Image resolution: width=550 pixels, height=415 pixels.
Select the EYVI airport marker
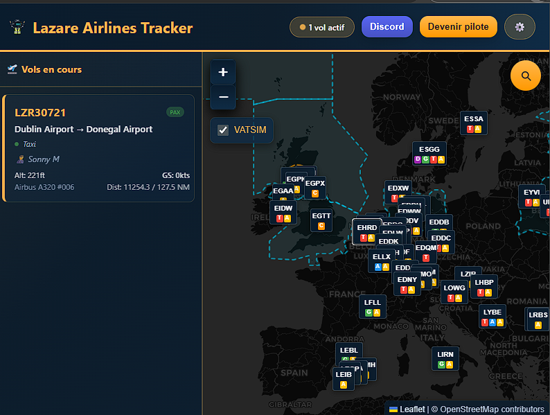pos(532,197)
